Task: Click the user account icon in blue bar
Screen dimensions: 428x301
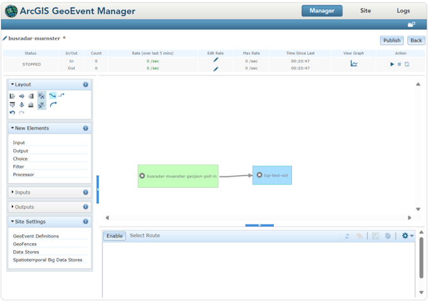Action: pos(412,25)
